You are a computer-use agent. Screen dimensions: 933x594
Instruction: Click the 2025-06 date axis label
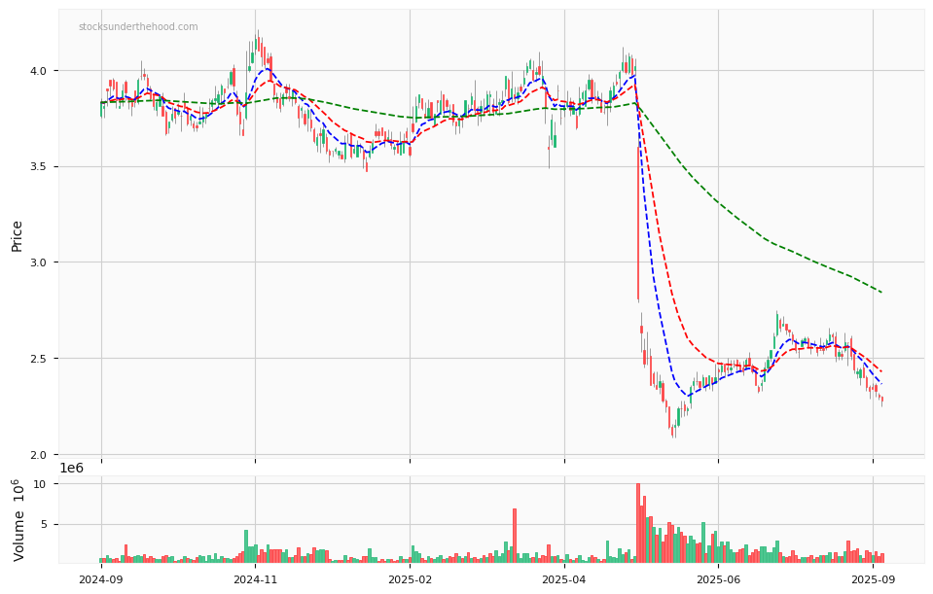[x=718, y=579]
